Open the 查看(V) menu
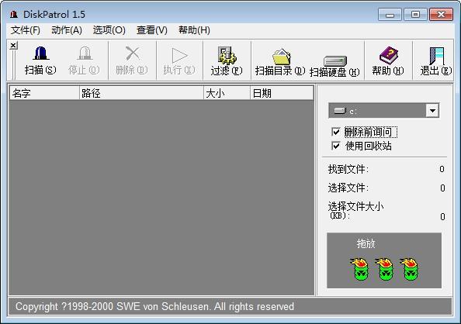This screenshot has height=324, width=461. pyautogui.click(x=151, y=30)
